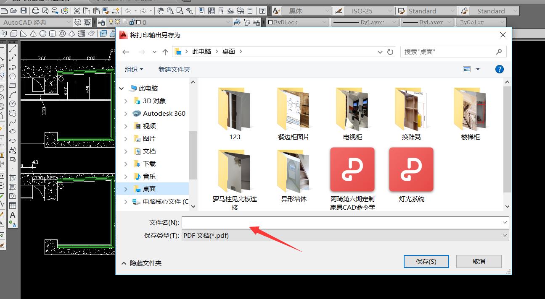
Task: Click the 保存(S) button
Action: tap(426, 261)
